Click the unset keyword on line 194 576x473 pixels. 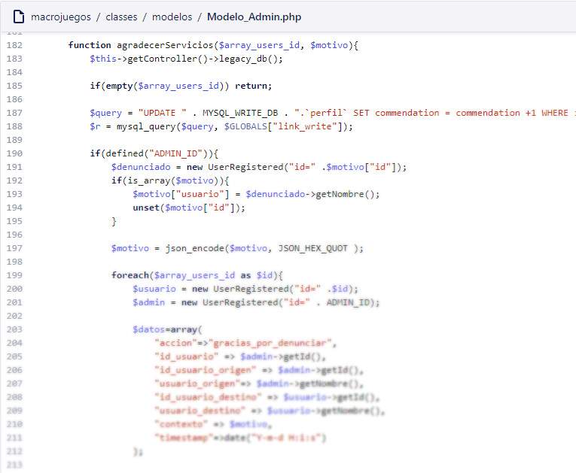[x=146, y=208]
